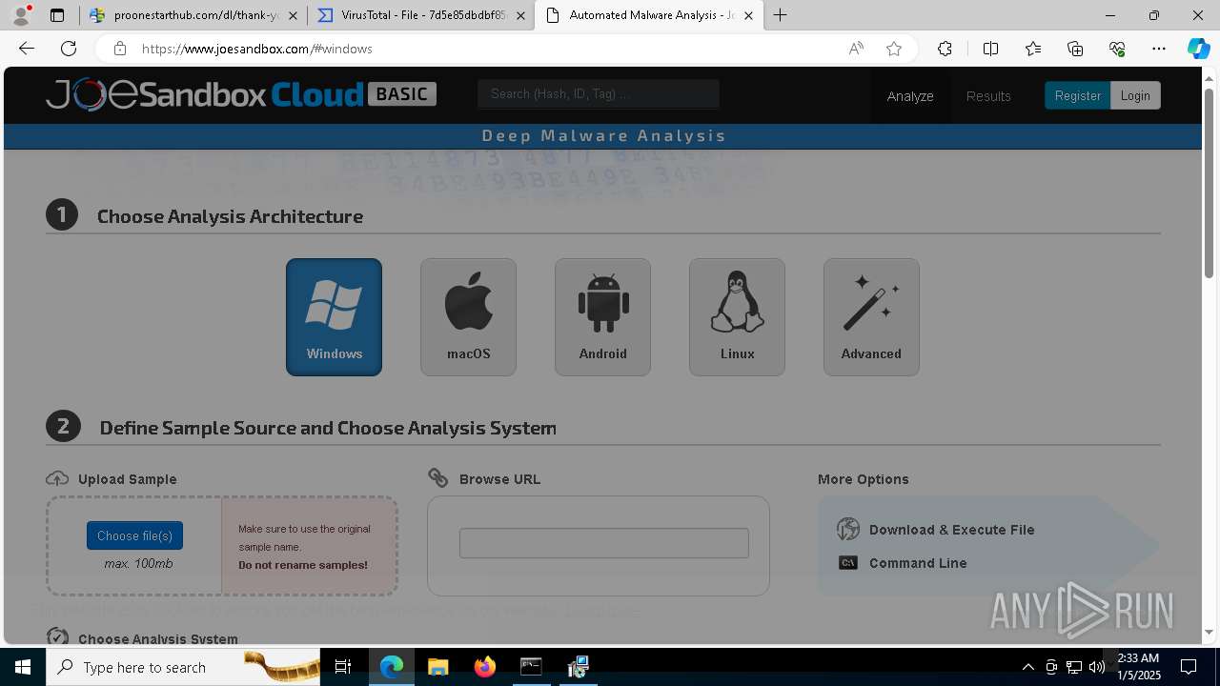
Task: View site information lock icon
Action: [x=119, y=49]
